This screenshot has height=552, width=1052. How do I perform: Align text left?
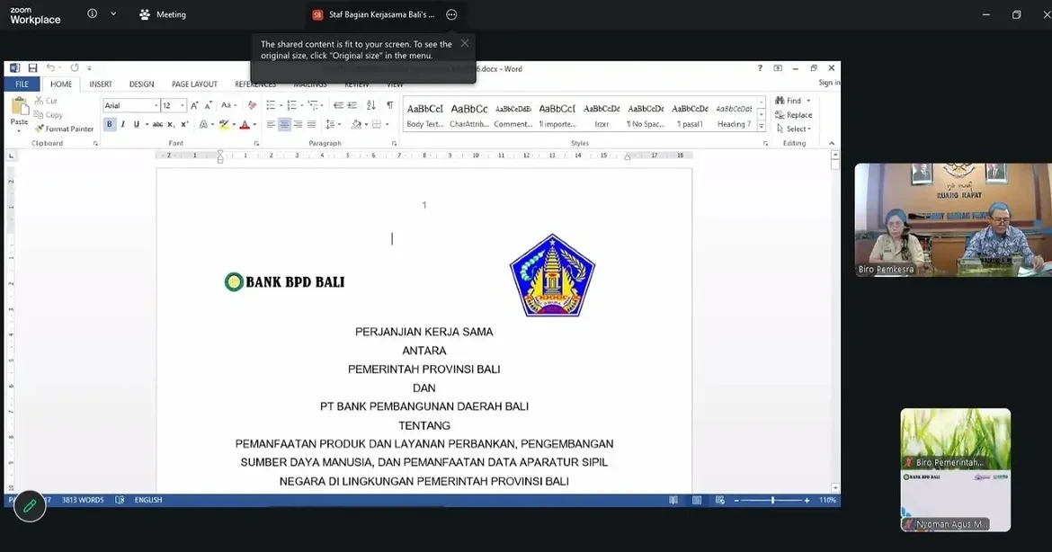click(271, 124)
